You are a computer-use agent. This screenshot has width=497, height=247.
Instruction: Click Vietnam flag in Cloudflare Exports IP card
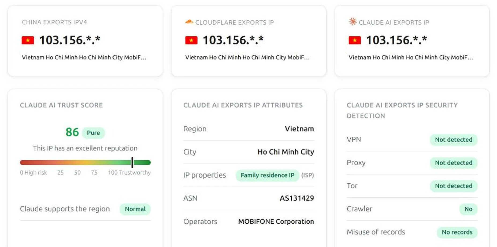(191, 40)
